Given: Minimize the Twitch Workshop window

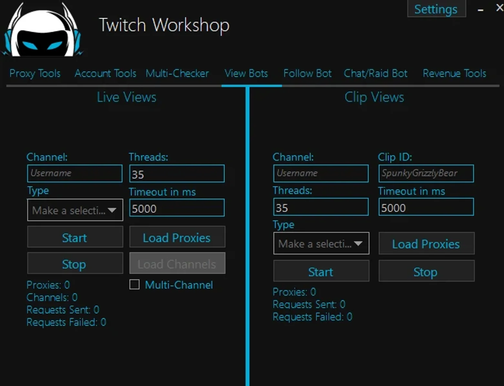Looking at the screenshot, I should coord(480,10).
